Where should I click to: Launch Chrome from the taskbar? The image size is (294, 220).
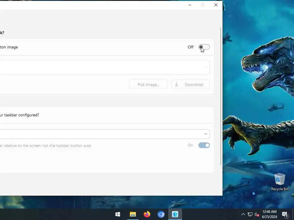pos(161,214)
